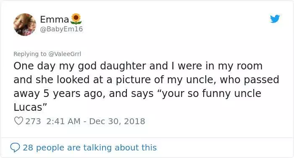Click the speech bubble conversation icon
The width and height of the screenshot is (294, 158).
click(x=15, y=148)
